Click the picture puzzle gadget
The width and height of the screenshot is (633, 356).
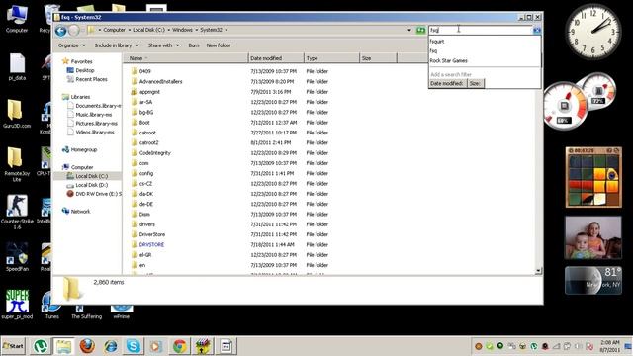593,178
